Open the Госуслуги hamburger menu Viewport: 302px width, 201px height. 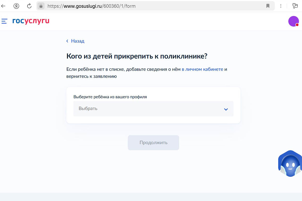[x=4, y=21]
